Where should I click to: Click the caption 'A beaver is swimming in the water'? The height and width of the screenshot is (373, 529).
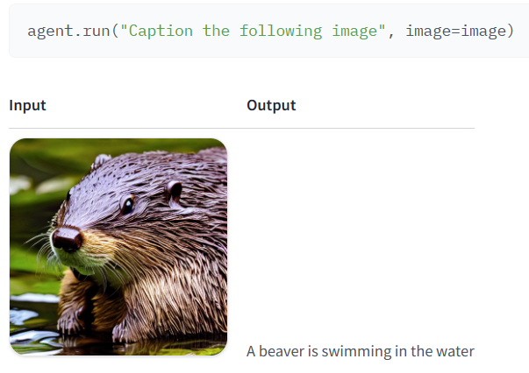click(361, 351)
